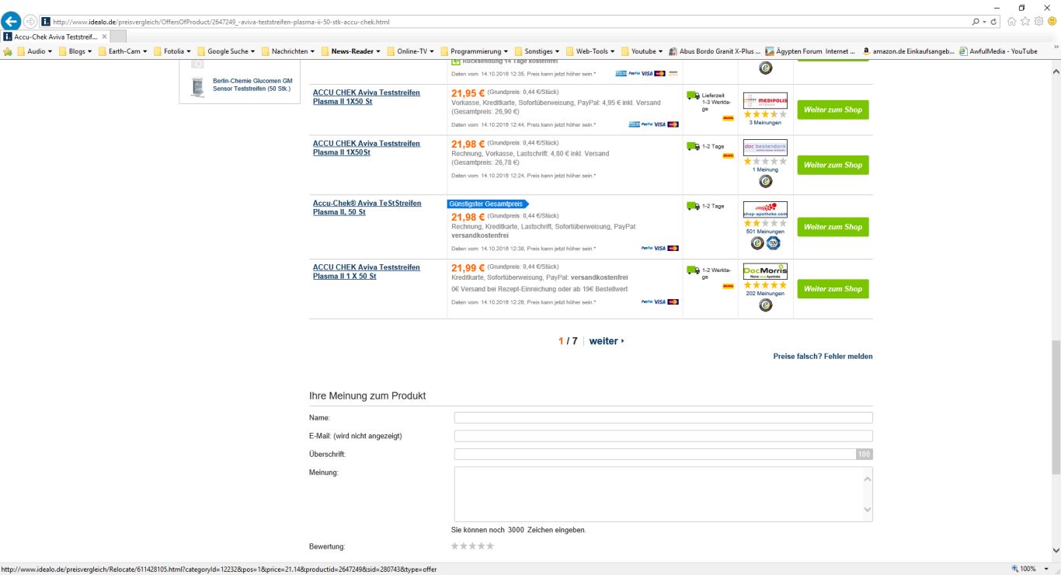Expand the Fotolia bookmarks folder
The width and height of the screenshot is (1061, 575).
click(x=172, y=51)
